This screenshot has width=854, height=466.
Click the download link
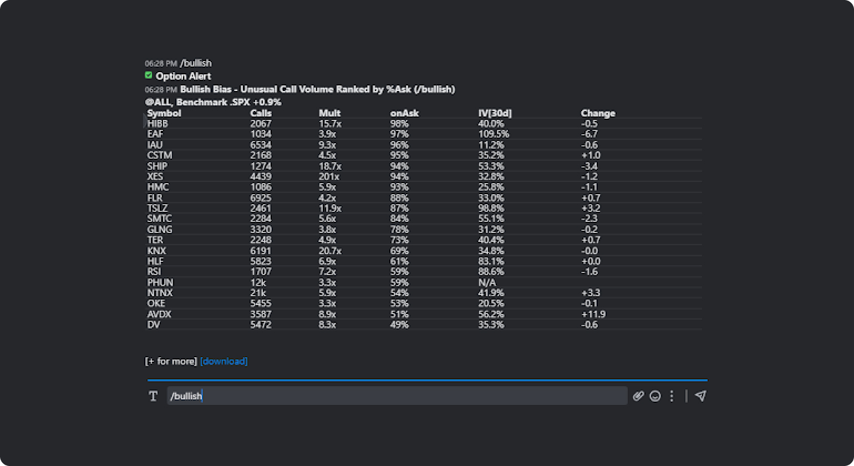[x=223, y=361]
